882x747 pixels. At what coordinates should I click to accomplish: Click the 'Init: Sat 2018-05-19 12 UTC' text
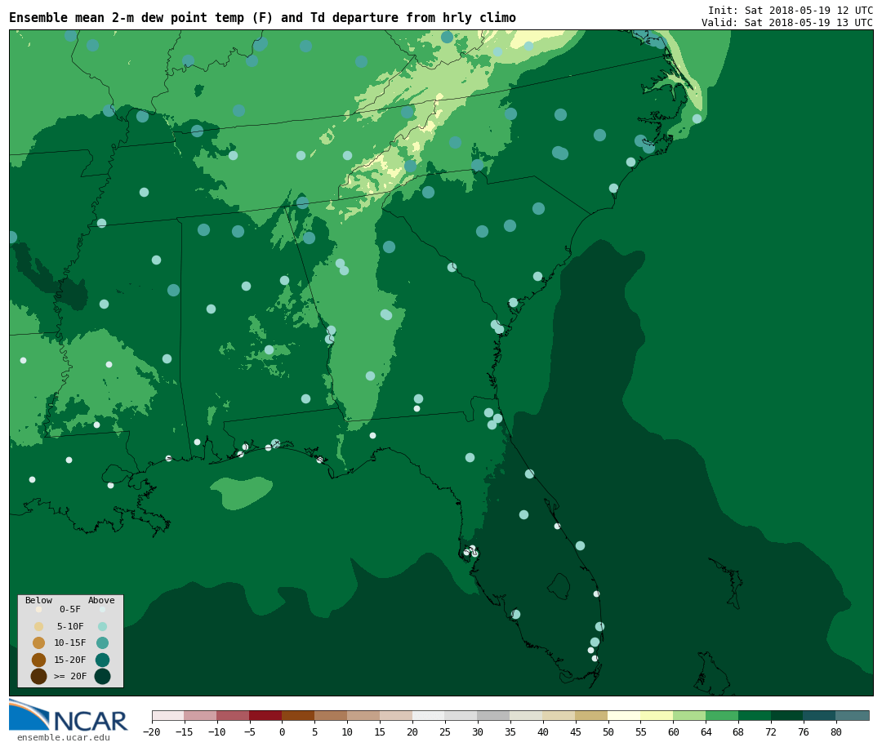[x=791, y=11]
